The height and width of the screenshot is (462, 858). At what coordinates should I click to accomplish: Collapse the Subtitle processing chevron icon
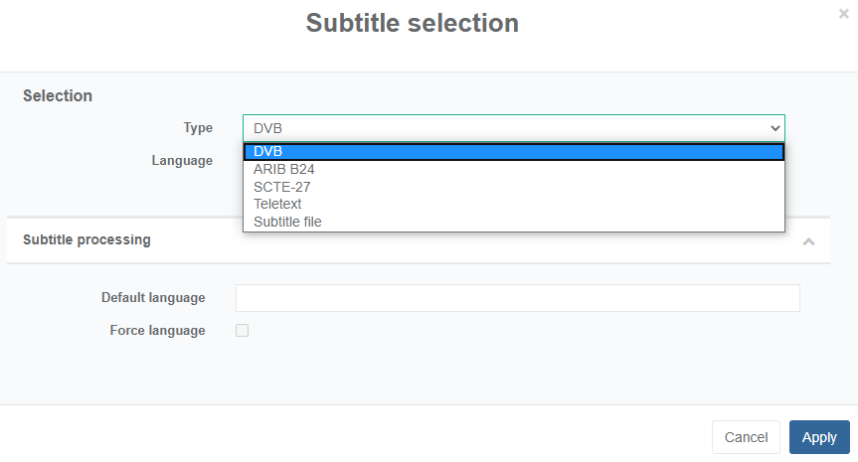pos(809,241)
